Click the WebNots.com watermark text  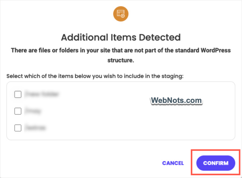(x=176, y=100)
